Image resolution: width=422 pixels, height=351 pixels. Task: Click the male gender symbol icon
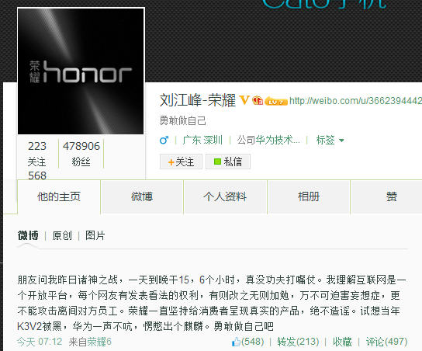pos(164,140)
